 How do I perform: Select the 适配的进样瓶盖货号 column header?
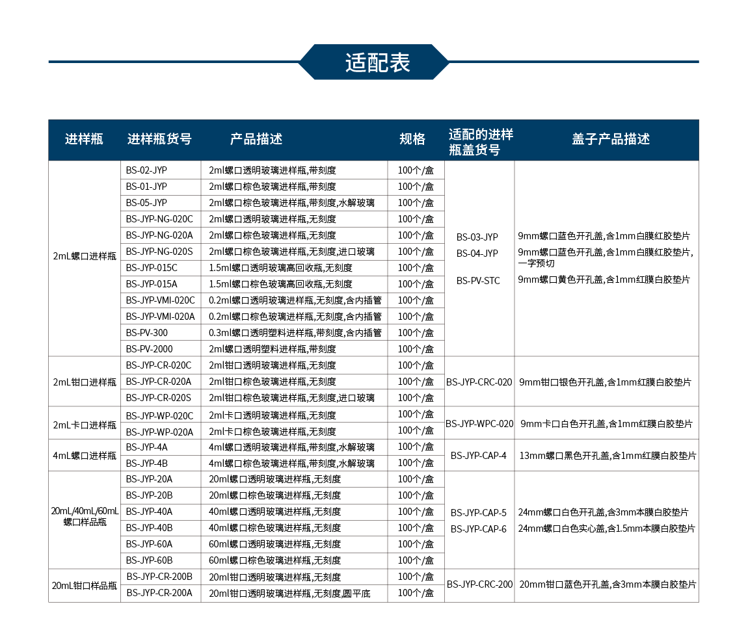point(481,142)
